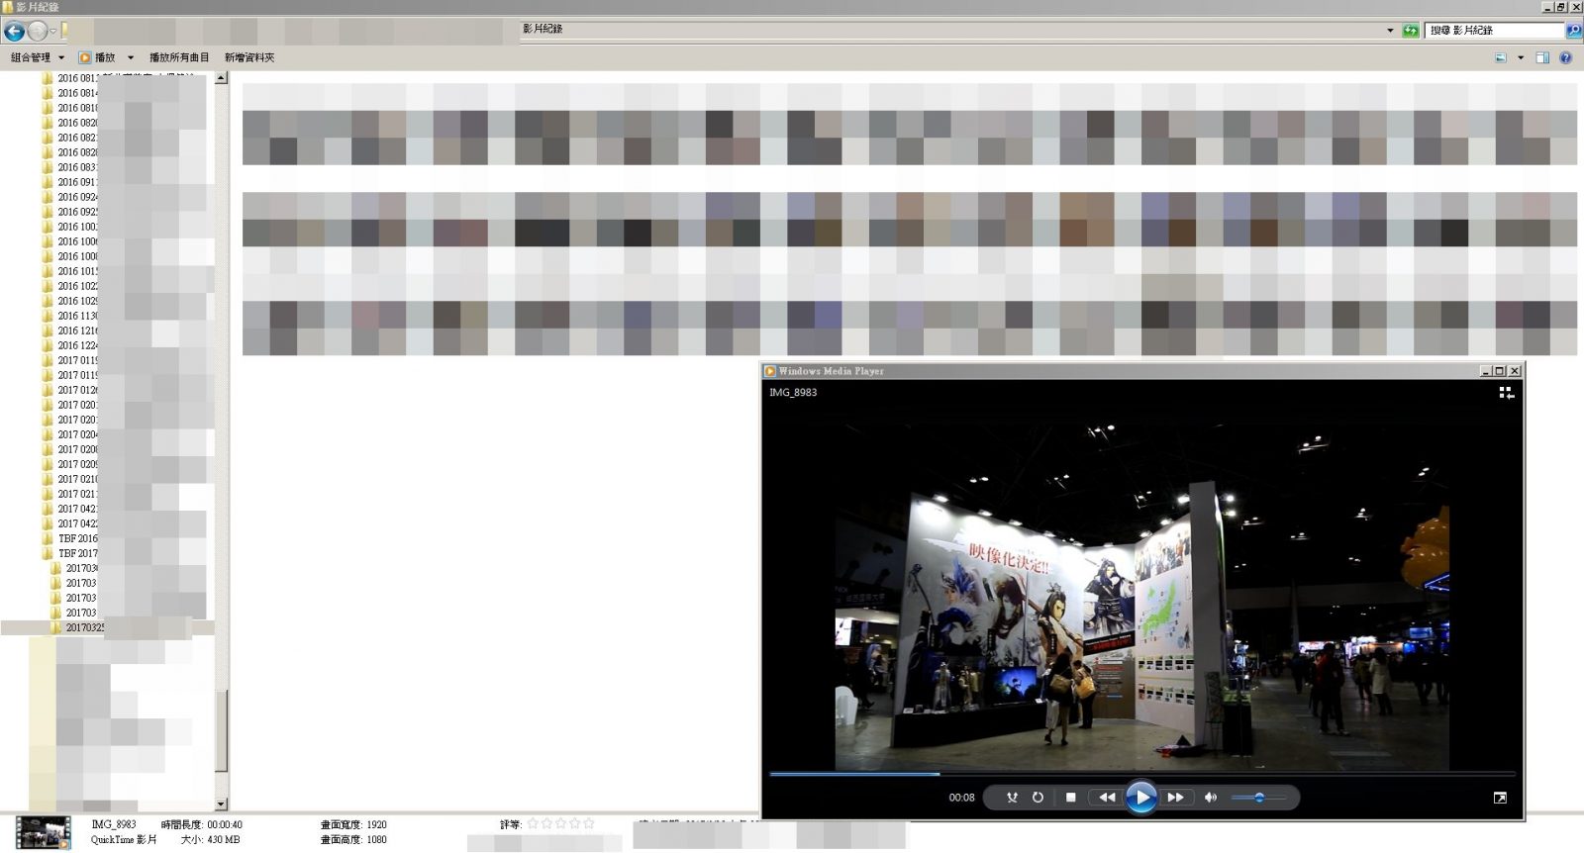Click the fast forward button in Media Player
The image size is (1584, 853).
1175,797
